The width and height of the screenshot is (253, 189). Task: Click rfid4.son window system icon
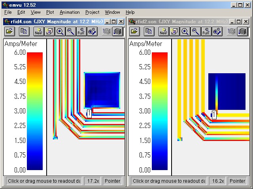[7, 22]
